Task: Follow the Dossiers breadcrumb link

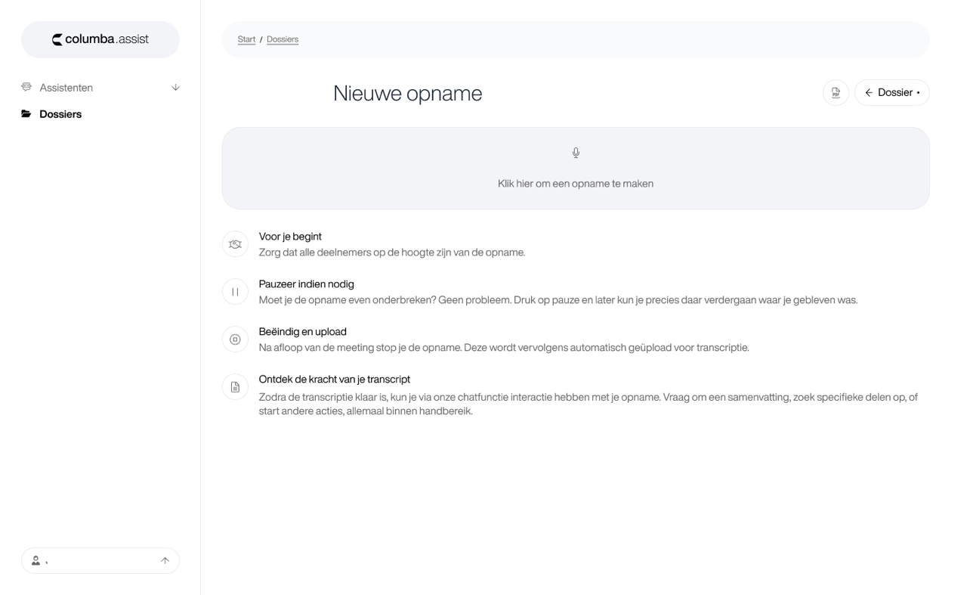Action: click(x=283, y=40)
